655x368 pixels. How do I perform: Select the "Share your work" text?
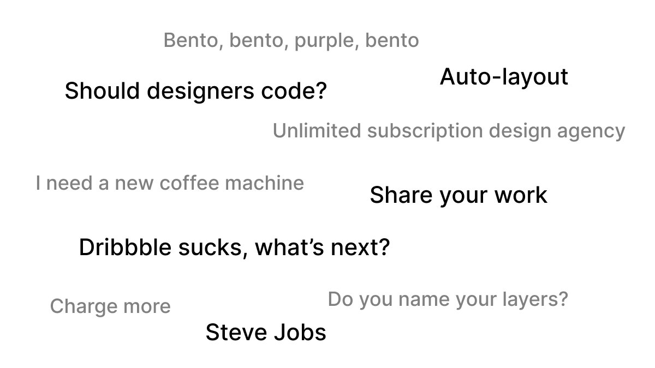coord(458,195)
